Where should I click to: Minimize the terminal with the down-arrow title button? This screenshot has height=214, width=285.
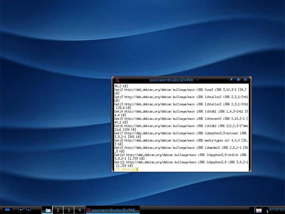231,79
